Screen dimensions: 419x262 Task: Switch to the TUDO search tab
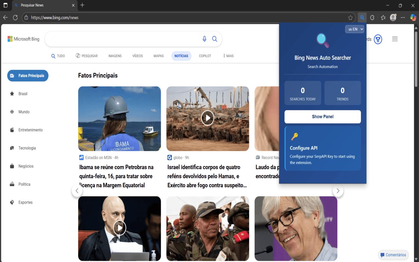point(58,56)
